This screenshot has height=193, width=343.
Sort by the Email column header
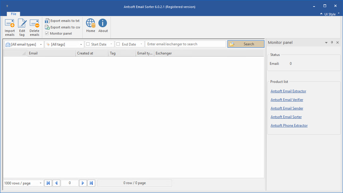pyautogui.click(x=51, y=53)
